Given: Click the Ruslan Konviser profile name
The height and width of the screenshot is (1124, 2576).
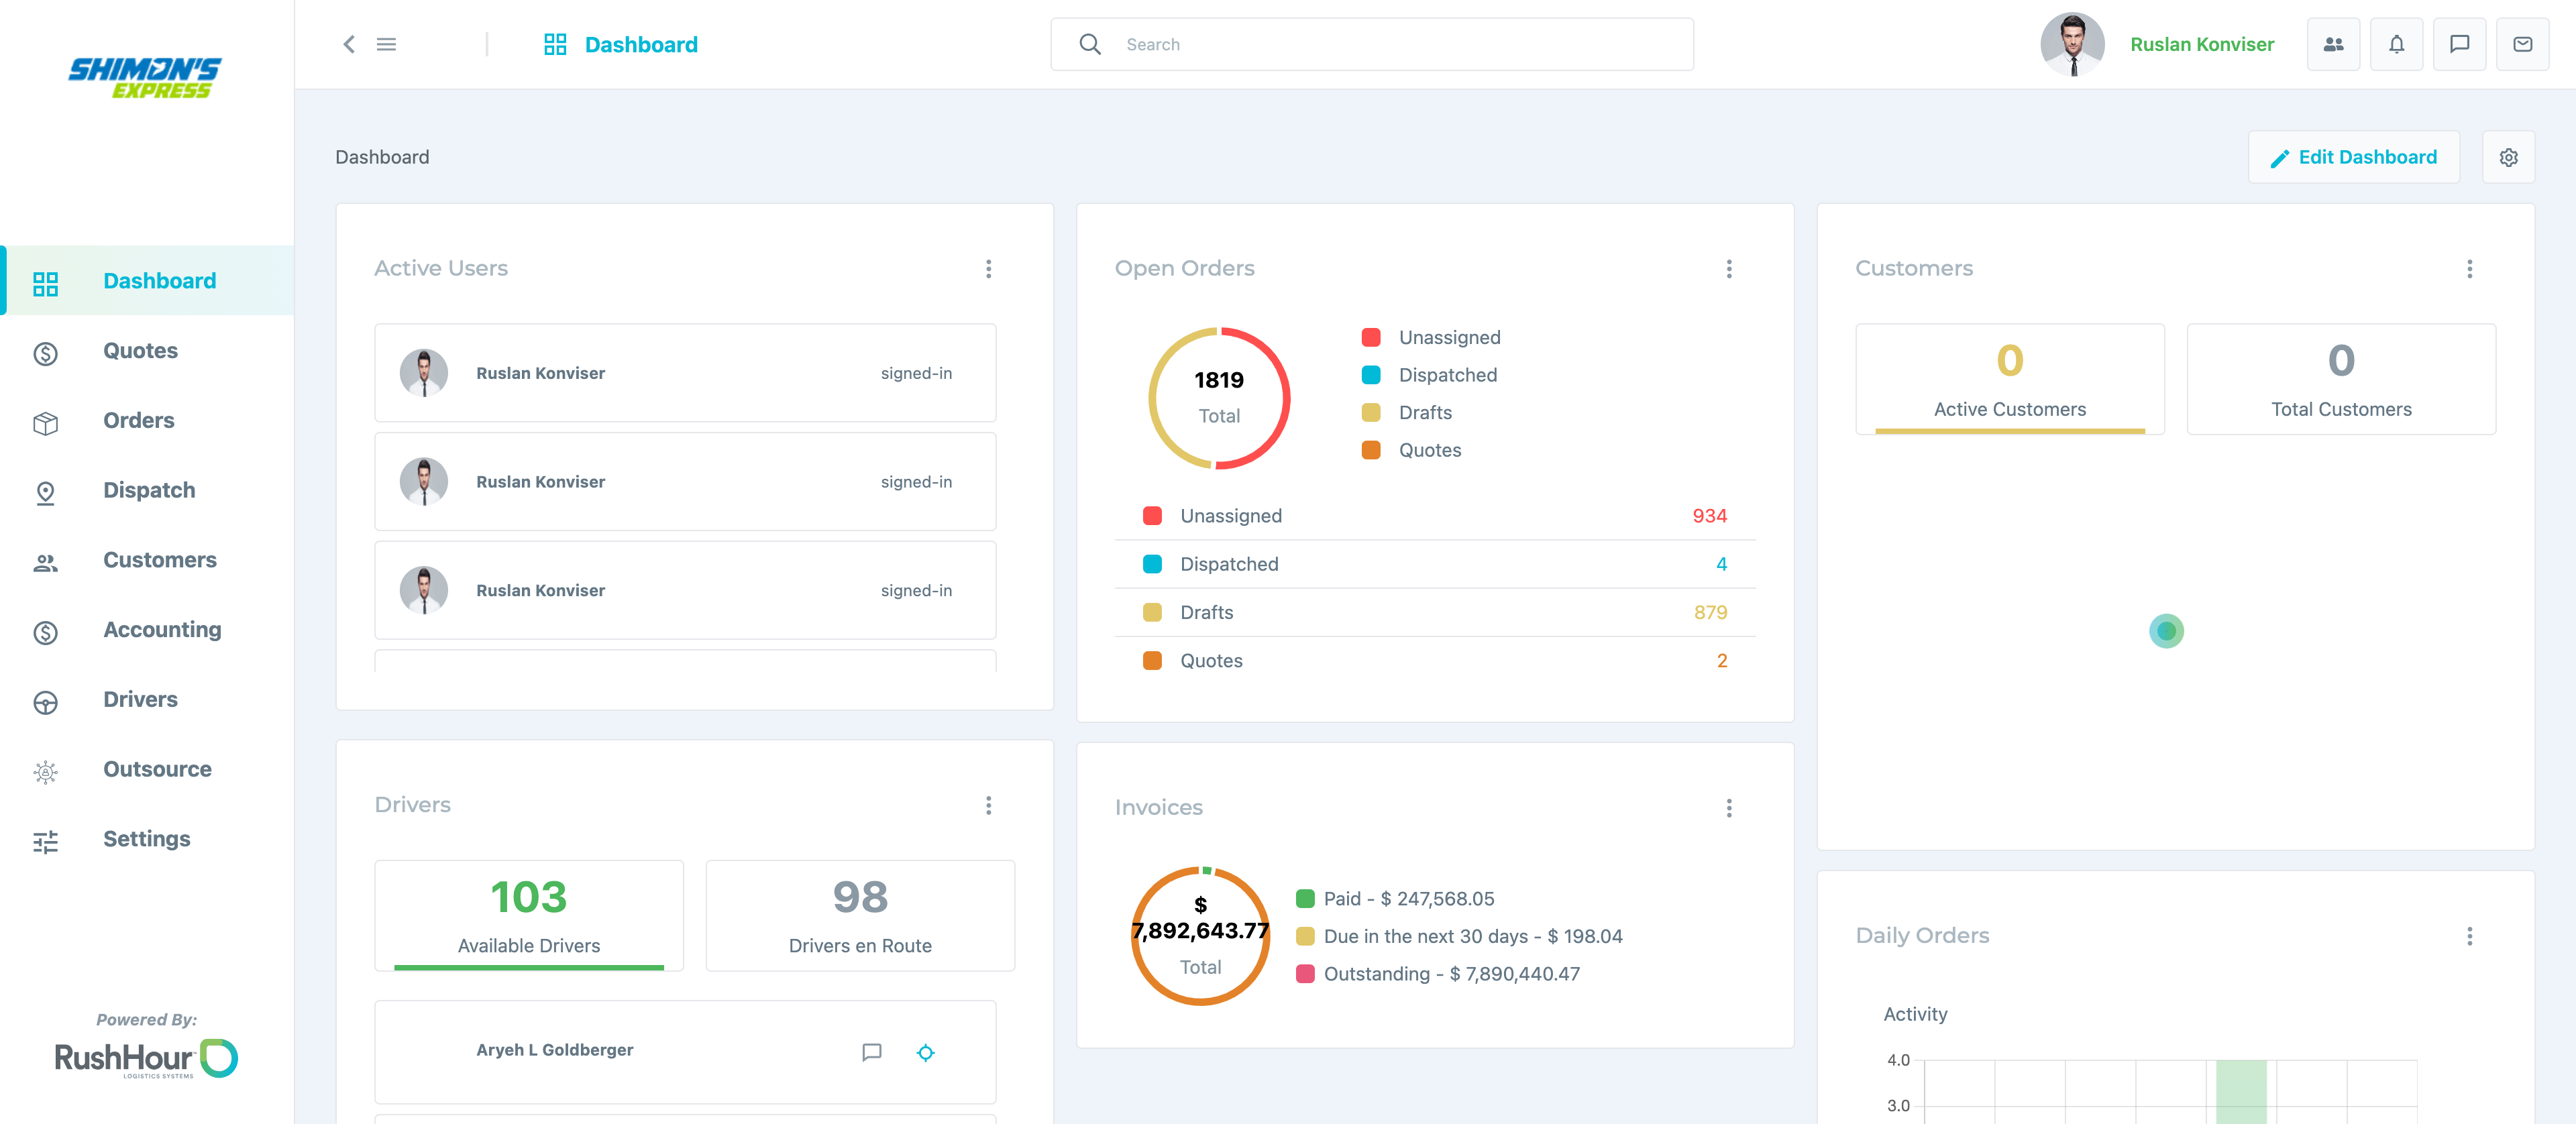Looking at the screenshot, I should click(x=2202, y=44).
